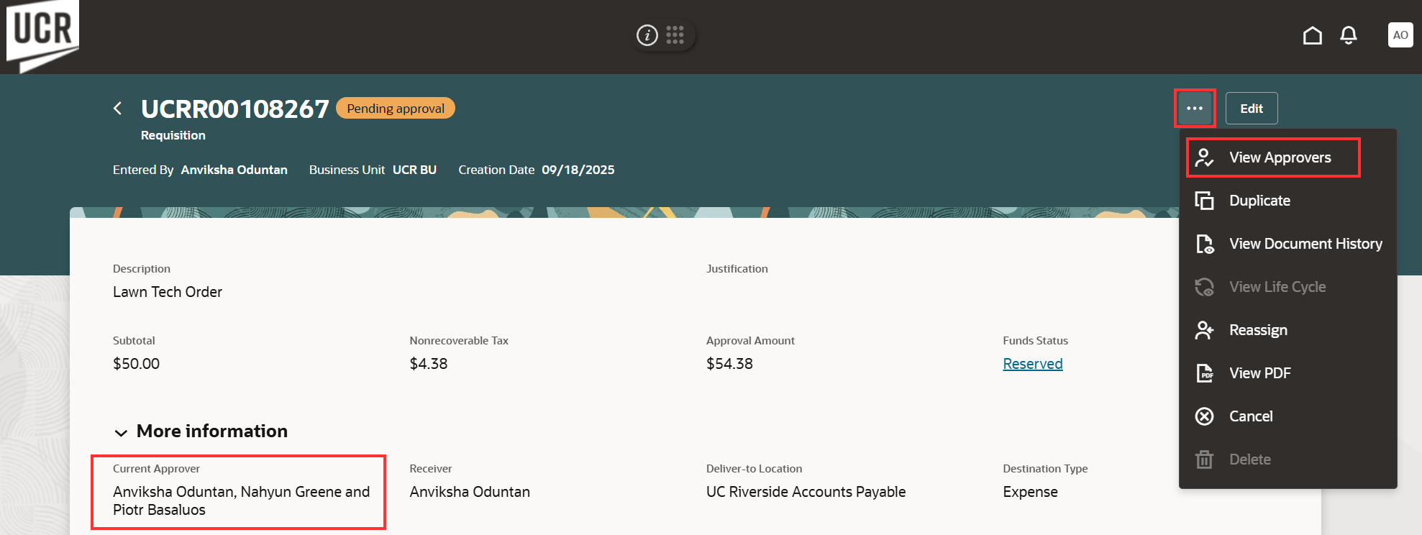
Task: Click the three-dot more actions button
Action: pos(1195,109)
